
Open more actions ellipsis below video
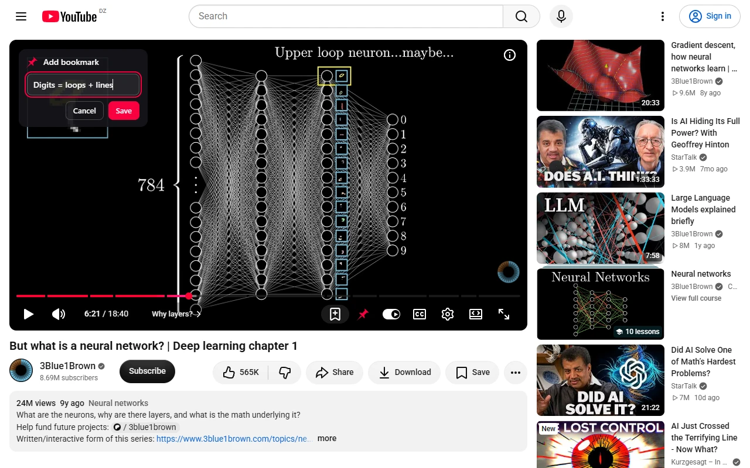(516, 372)
